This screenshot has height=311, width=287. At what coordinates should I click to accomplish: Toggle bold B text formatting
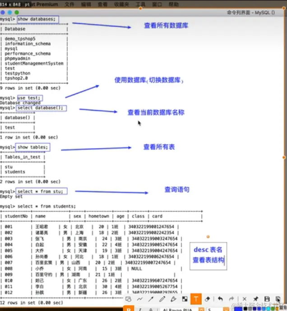point(129,309)
